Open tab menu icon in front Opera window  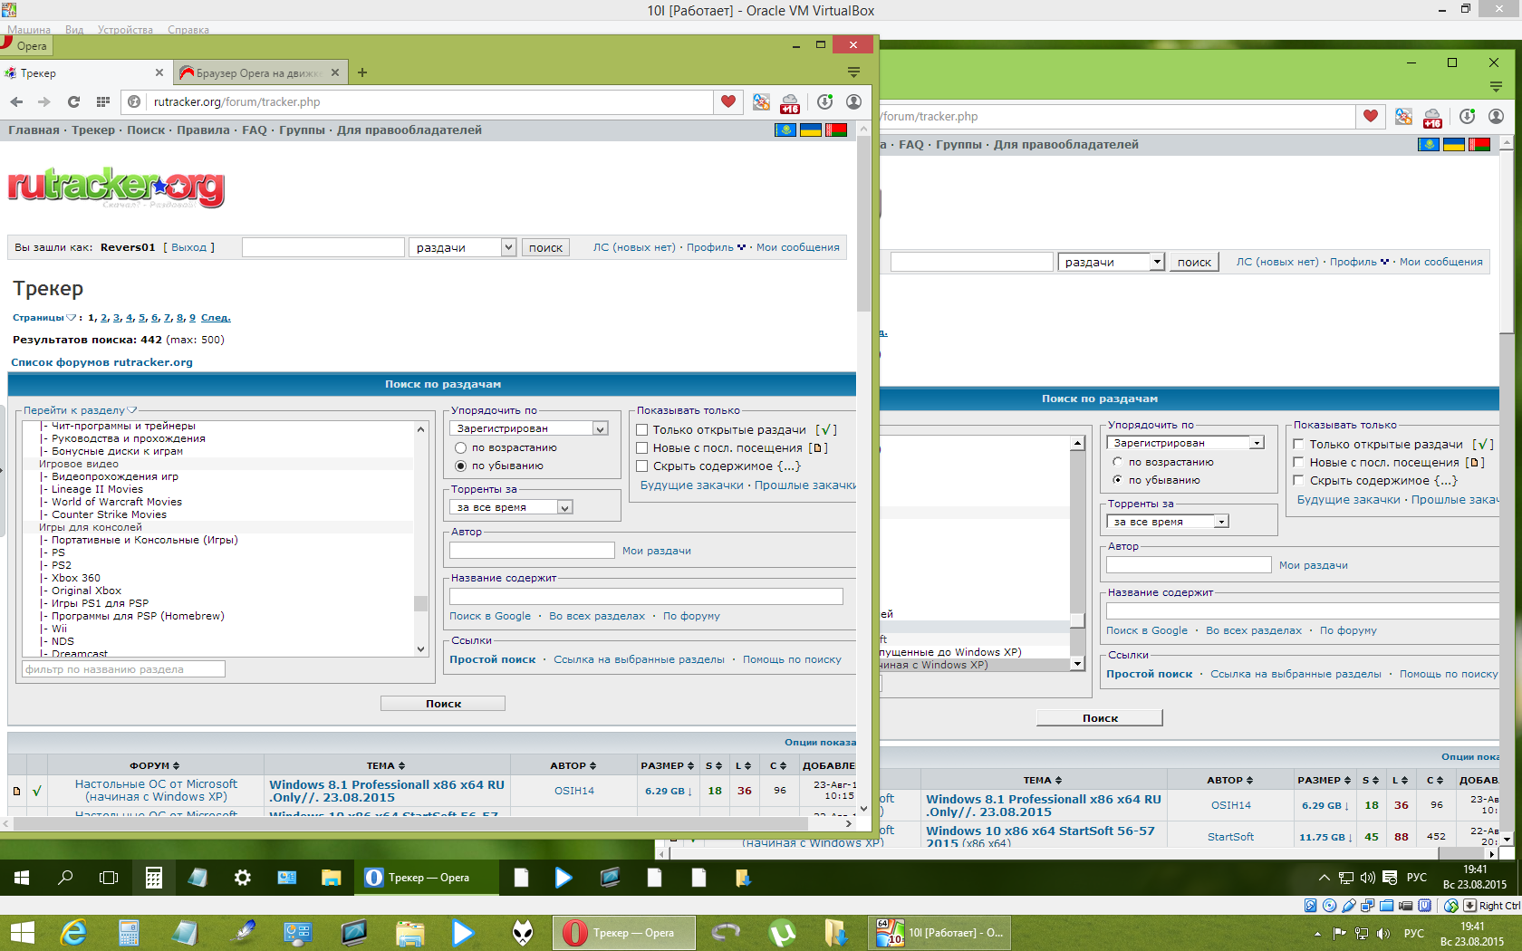tap(853, 72)
